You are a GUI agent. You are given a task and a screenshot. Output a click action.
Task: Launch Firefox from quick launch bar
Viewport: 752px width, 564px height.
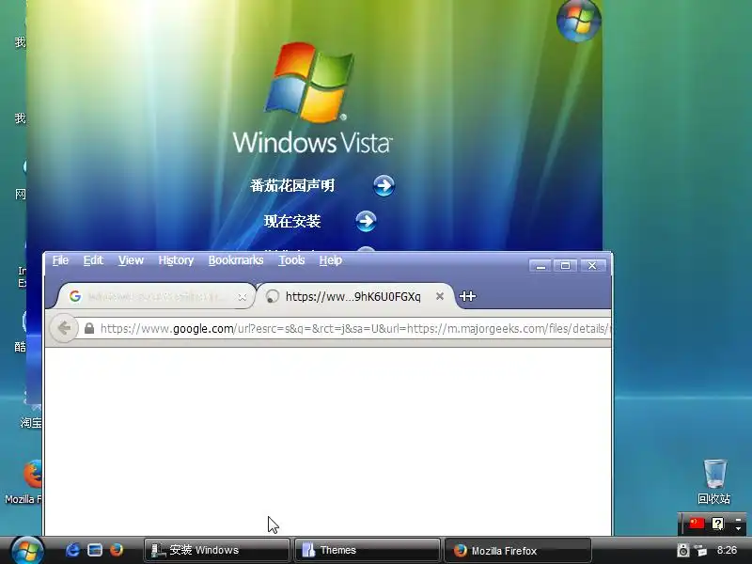coord(117,550)
